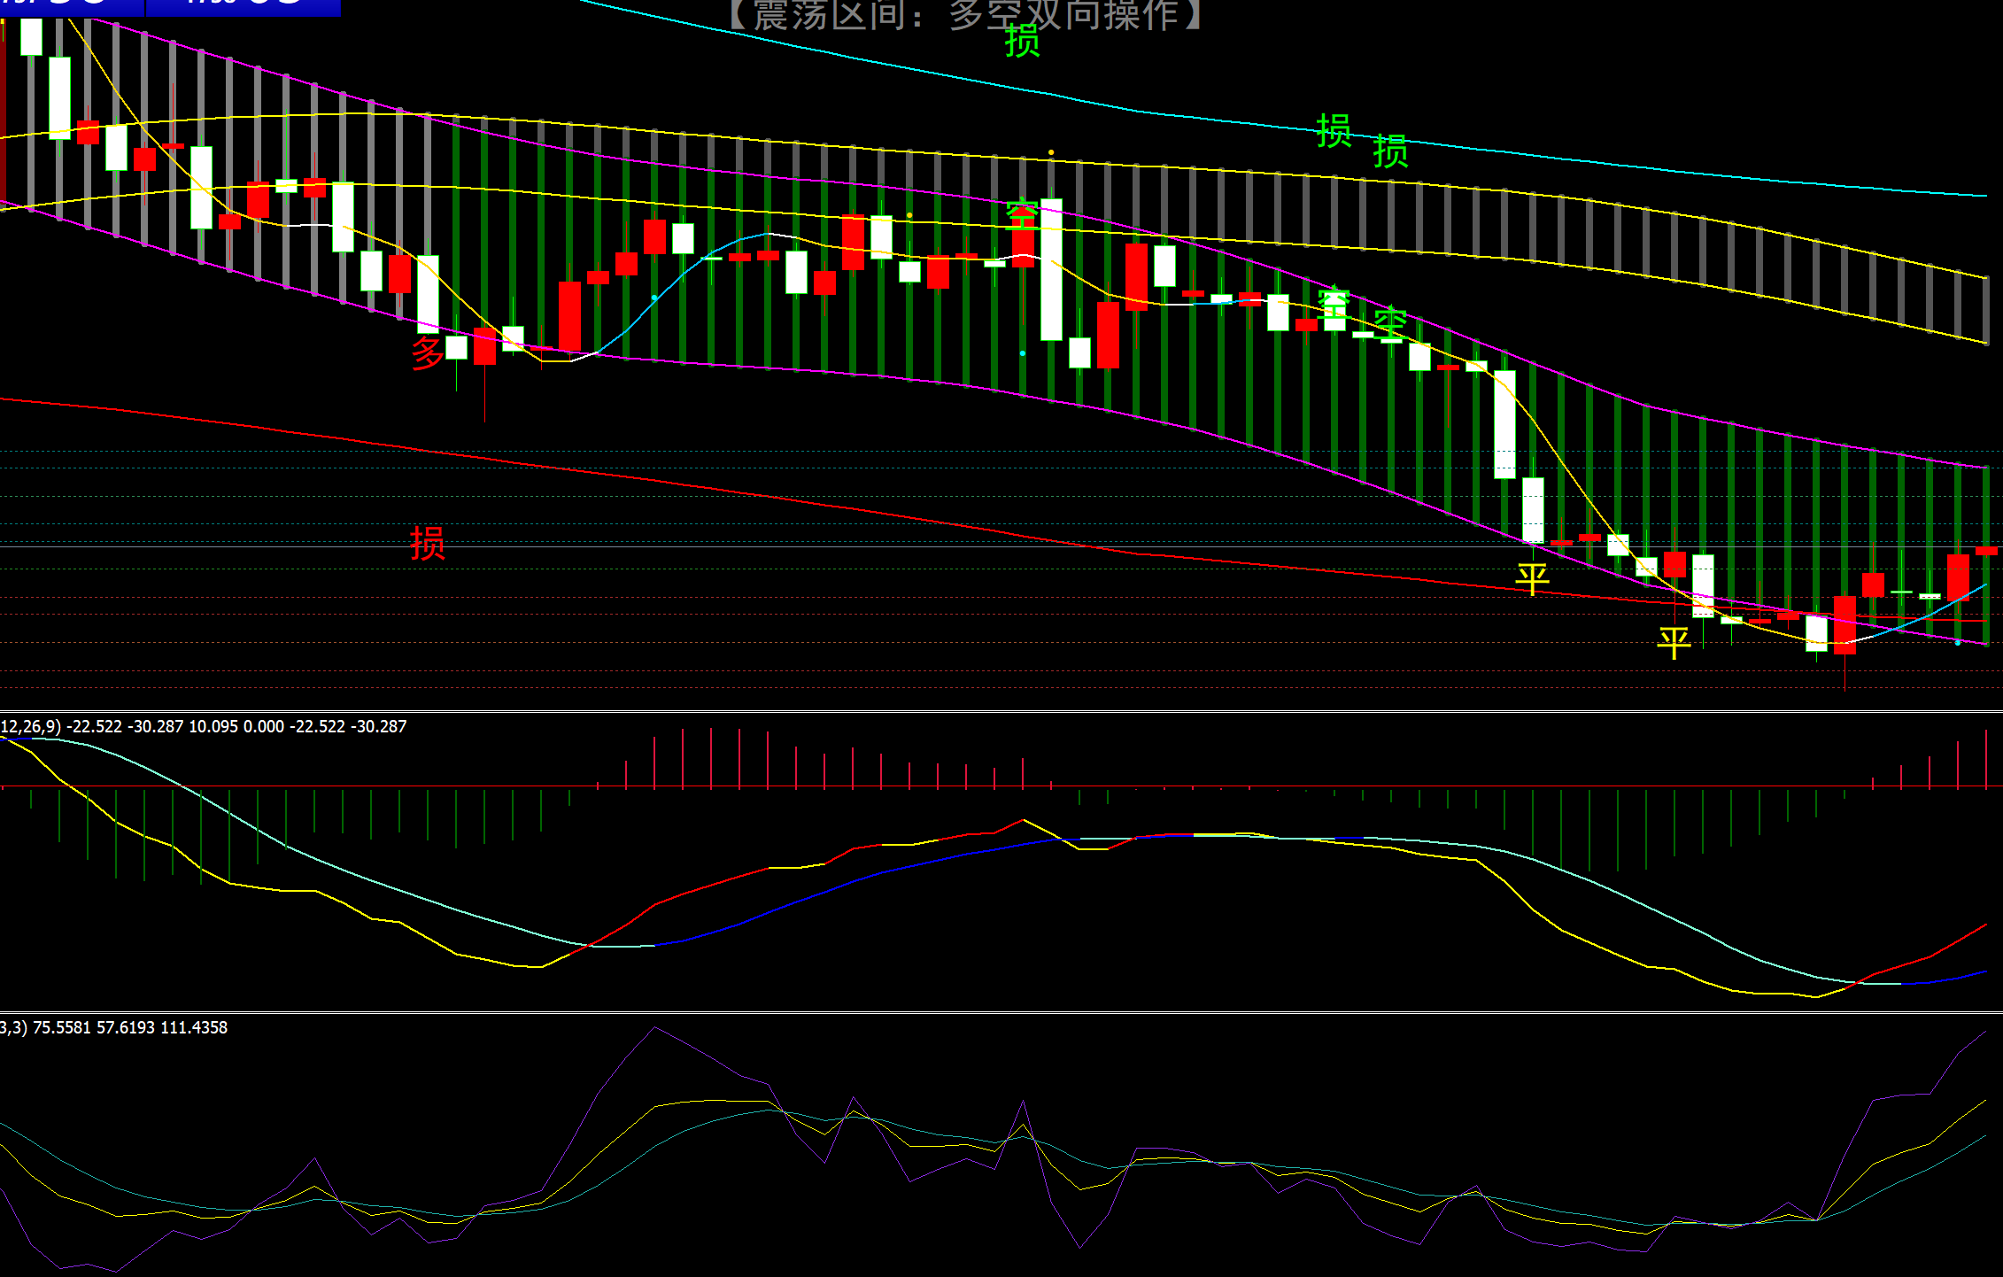
Task: Click the rightmost green 空 short signal marker
Action: (1390, 323)
